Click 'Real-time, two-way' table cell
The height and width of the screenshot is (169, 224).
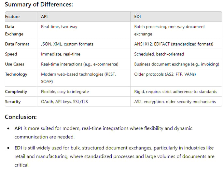tap(59, 27)
